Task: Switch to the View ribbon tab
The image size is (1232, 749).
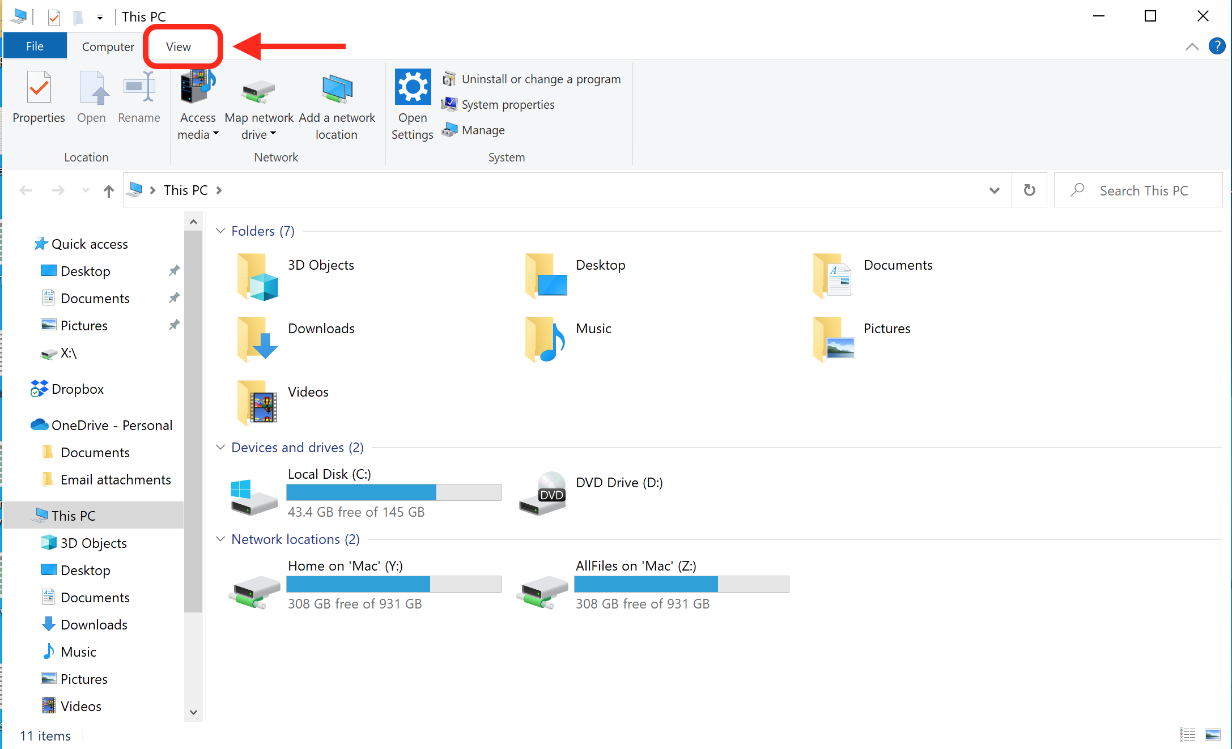Action: coord(177,46)
